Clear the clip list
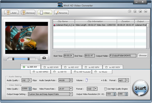The width and height of the screenshot is (152, 103). [45, 13]
